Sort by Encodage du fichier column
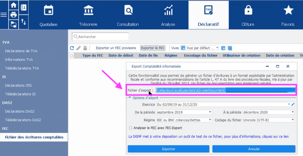 click(201, 55)
